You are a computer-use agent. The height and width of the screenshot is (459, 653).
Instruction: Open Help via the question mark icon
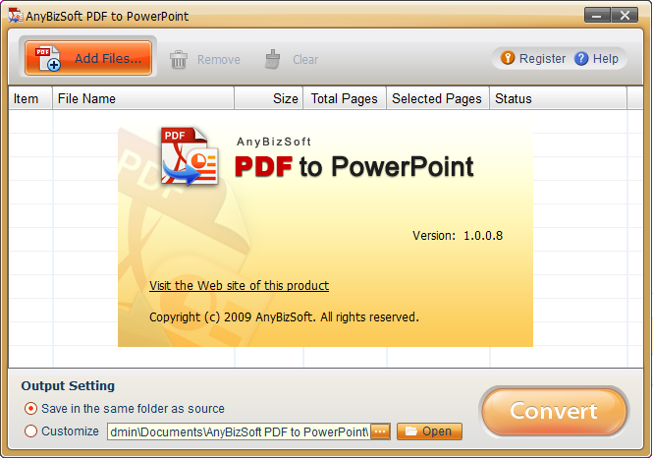pyautogui.click(x=581, y=58)
